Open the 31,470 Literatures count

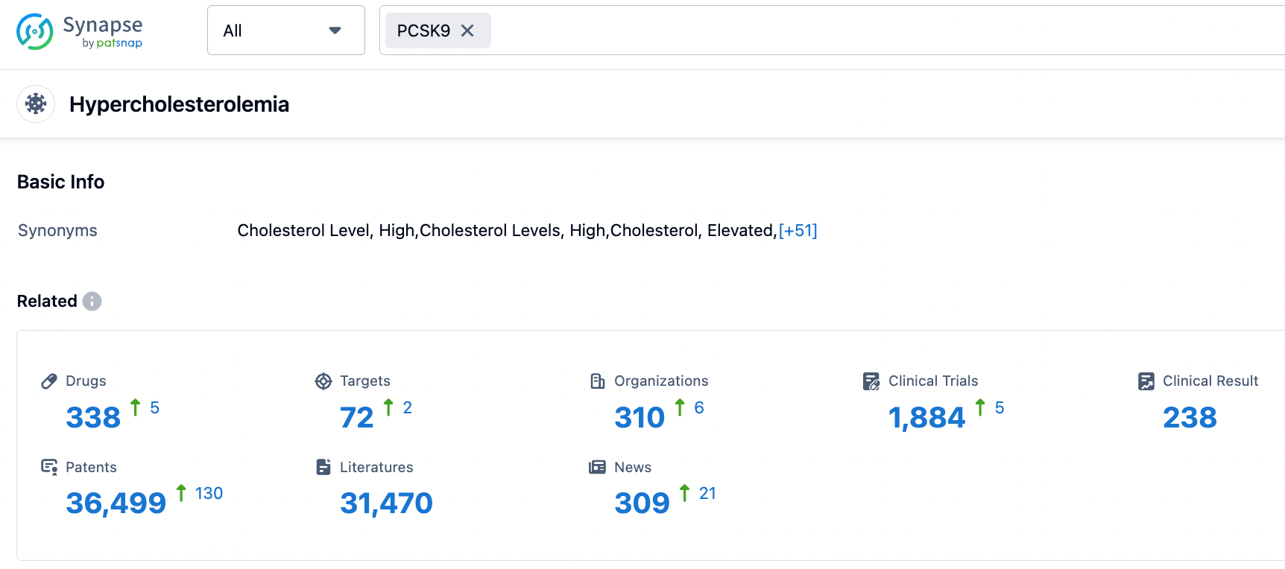tap(386, 503)
